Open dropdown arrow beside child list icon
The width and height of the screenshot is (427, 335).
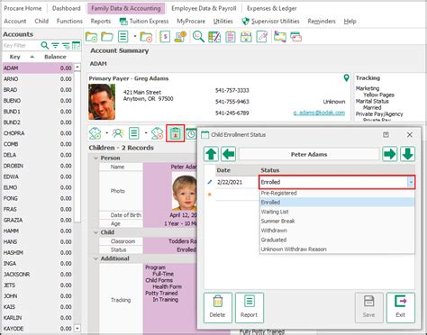pyautogui.click(x=146, y=133)
